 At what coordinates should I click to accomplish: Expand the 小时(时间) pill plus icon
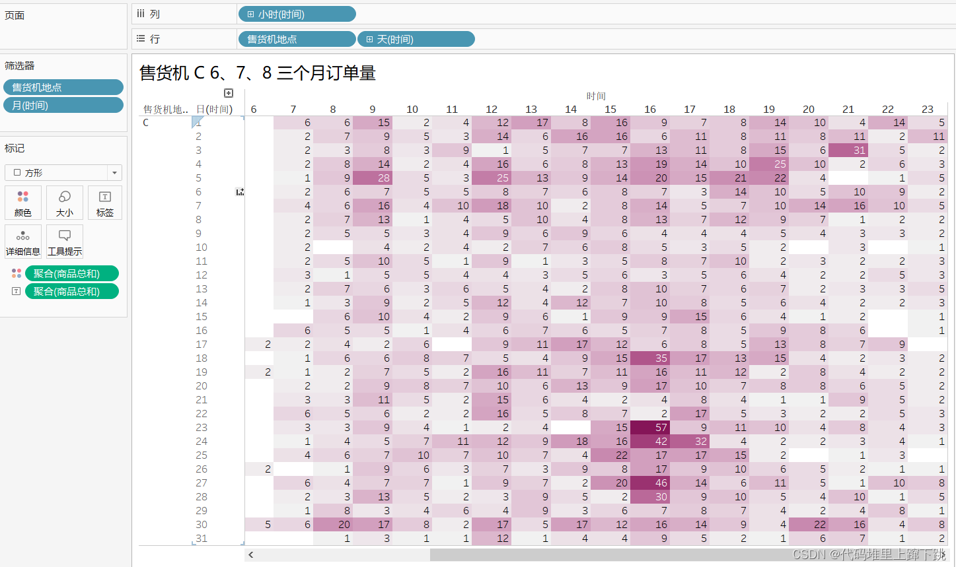[x=250, y=14]
